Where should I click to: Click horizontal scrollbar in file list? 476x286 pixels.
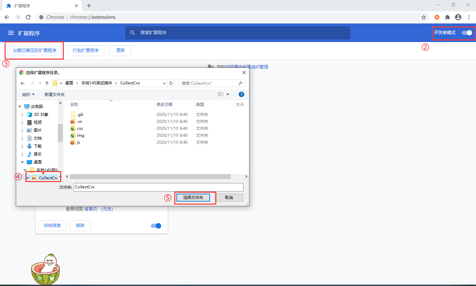click(x=150, y=177)
